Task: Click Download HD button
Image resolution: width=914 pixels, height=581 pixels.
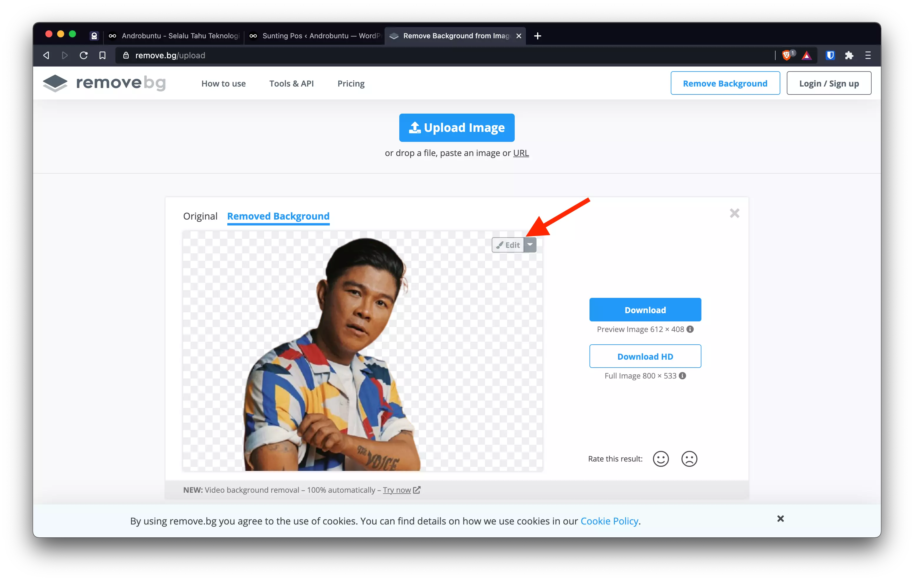Action: click(645, 356)
